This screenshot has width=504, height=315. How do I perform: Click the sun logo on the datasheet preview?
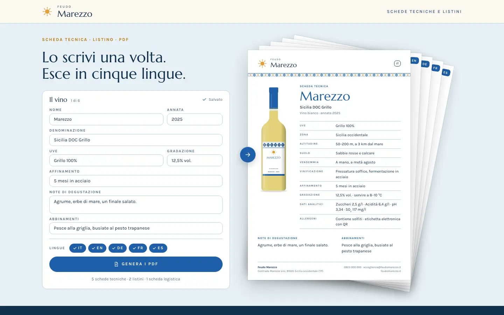click(x=262, y=63)
